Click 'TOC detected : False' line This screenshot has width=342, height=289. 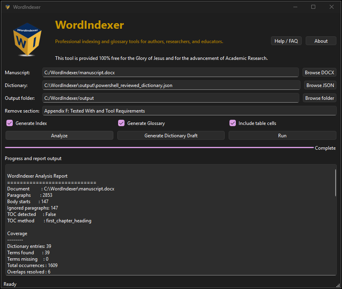click(x=32, y=214)
